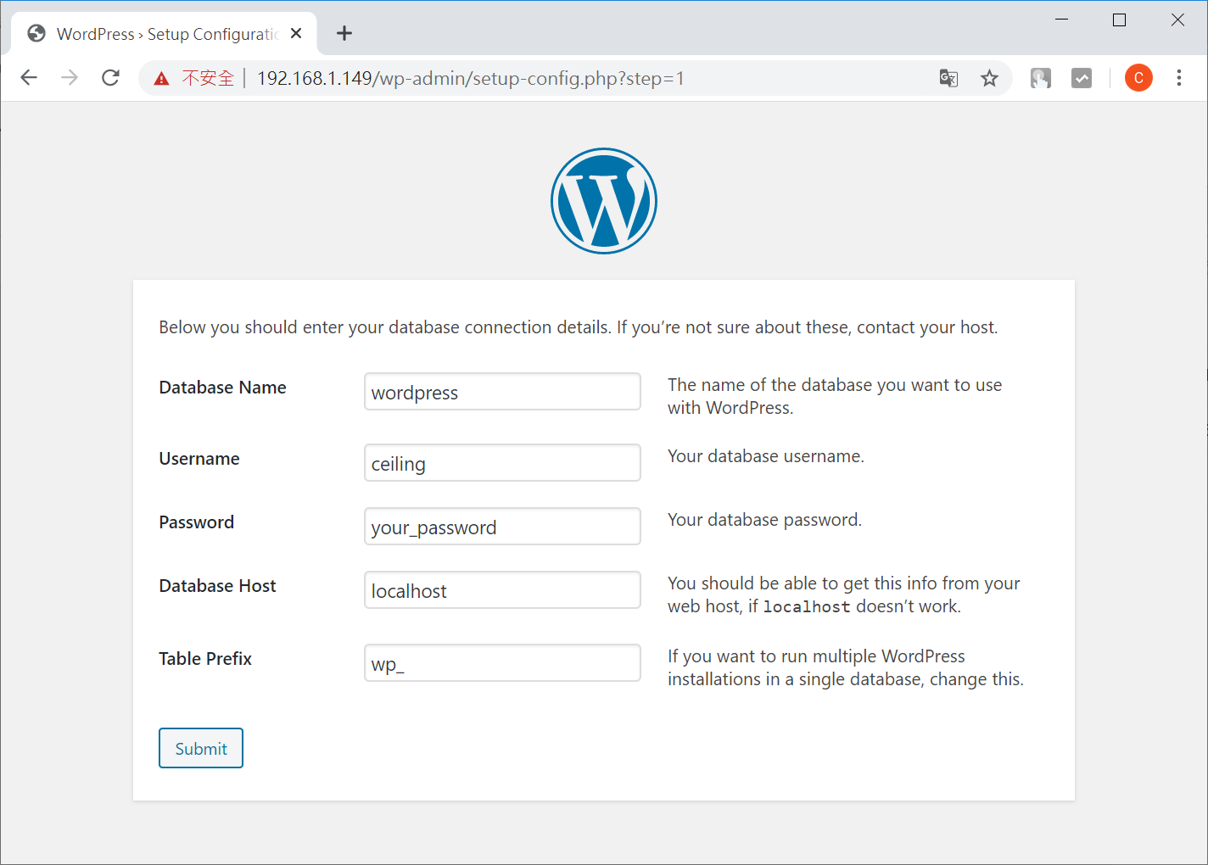This screenshot has height=865, width=1208.
Task: Focus the Username field containing ceiling
Action: pyautogui.click(x=502, y=463)
